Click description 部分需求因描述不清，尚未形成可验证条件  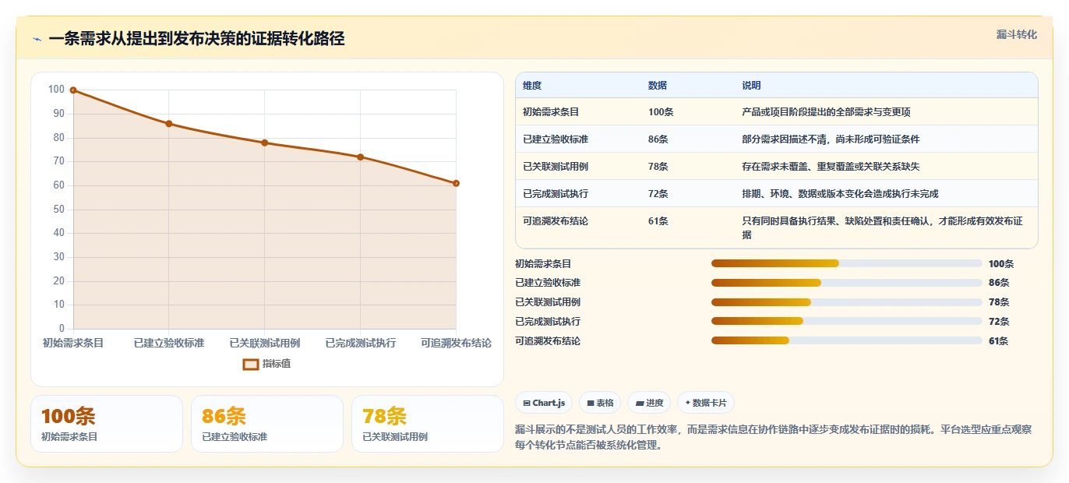831,139
